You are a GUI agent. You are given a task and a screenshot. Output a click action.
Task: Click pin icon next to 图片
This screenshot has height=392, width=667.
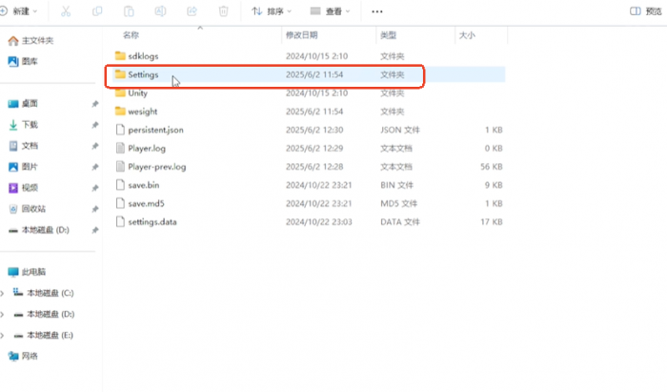(x=95, y=167)
